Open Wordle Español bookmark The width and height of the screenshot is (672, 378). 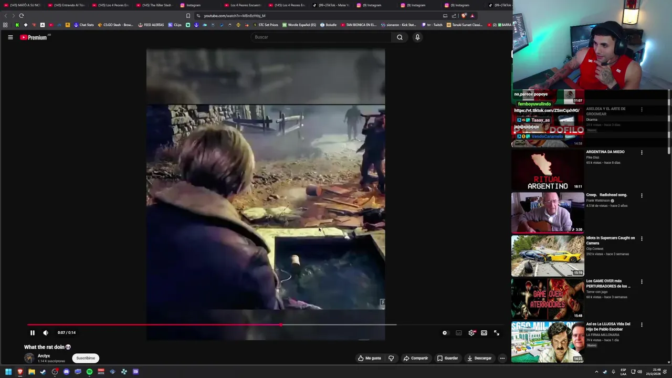pos(299,25)
